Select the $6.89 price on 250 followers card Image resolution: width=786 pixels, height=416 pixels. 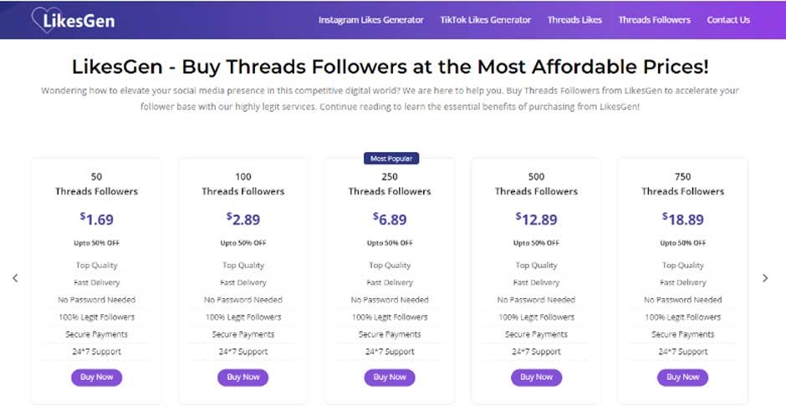point(390,219)
